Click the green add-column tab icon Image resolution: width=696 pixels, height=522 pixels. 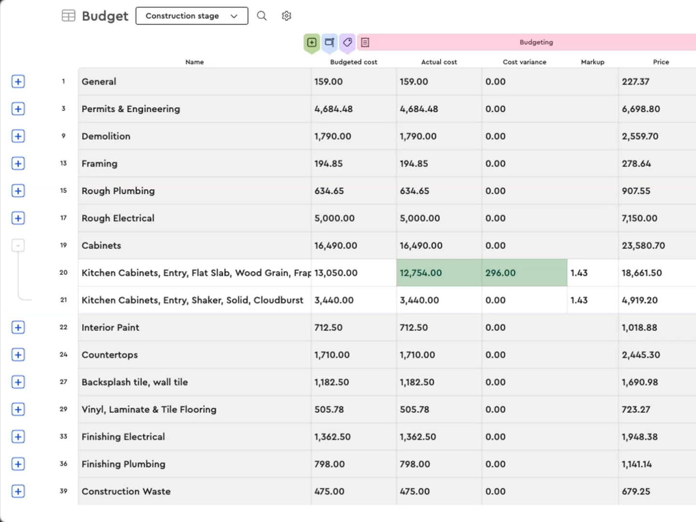click(312, 43)
